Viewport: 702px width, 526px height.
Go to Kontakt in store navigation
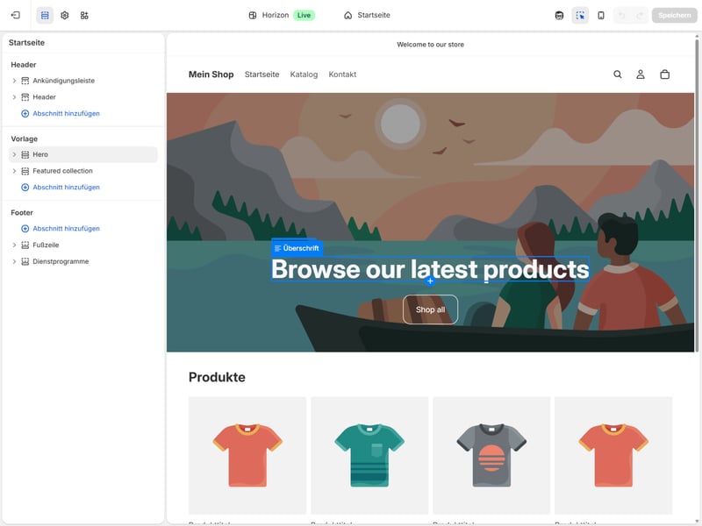pyautogui.click(x=342, y=75)
